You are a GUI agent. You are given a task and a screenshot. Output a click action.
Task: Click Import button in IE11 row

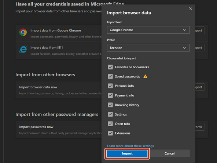[200, 48]
